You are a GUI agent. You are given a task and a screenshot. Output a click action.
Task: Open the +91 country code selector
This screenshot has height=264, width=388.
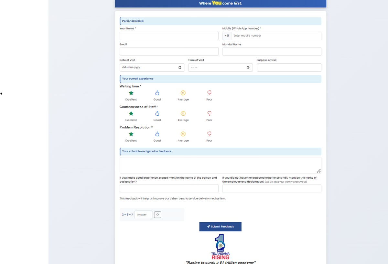pyautogui.click(x=227, y=36)
